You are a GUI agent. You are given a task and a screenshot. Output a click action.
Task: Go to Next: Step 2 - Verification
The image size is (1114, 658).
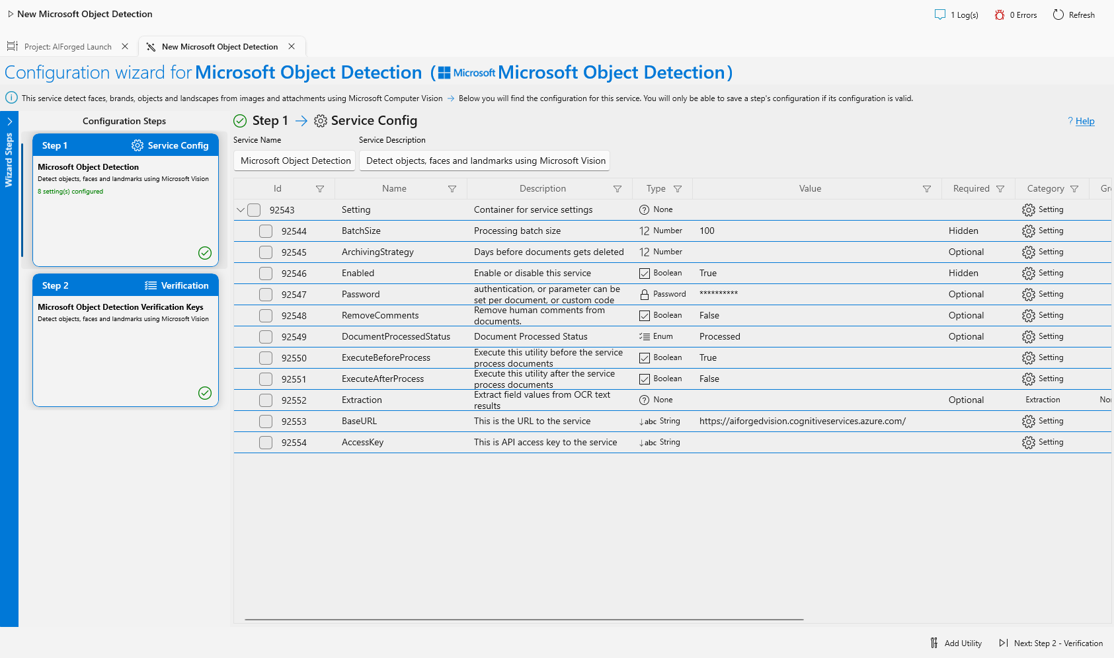pyautogui.click(x=1051, y=643)
